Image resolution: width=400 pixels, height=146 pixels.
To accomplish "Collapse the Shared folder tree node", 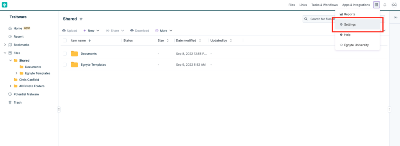I will (x=11, y=60).
